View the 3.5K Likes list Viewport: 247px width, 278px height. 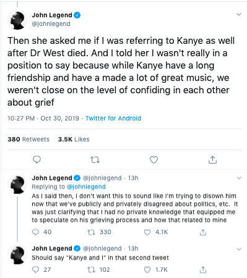point(74,140)
